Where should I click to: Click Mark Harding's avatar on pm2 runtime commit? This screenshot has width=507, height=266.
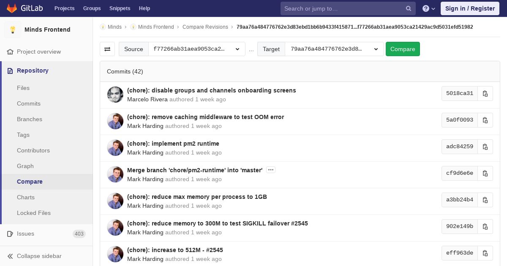115,148
